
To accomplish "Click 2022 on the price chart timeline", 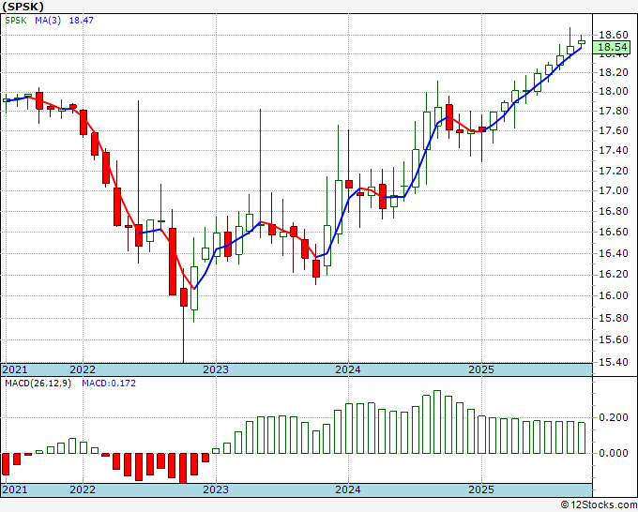I will coord(83,369).
